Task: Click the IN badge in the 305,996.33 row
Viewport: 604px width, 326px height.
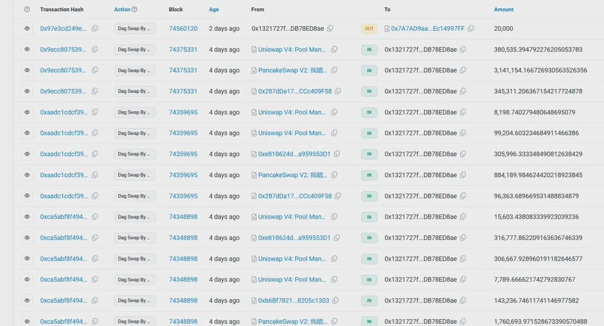Action: click(x=369, y=154)
